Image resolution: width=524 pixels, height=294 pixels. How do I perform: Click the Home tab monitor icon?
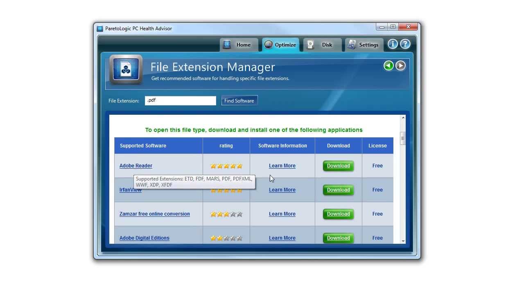(x=227, y=45)
